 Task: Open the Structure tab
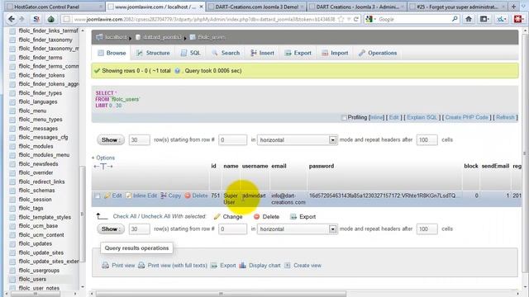click(x=153, y=53)
